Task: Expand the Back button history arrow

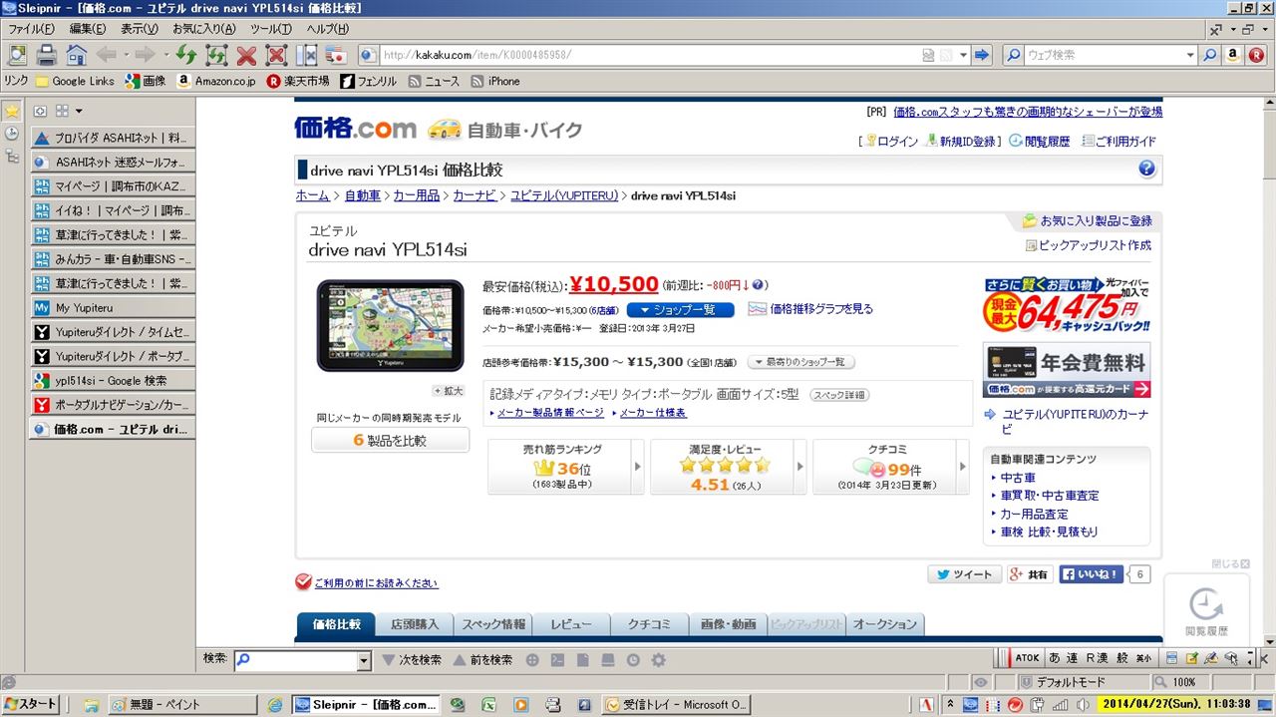Action: coord(126,55)
